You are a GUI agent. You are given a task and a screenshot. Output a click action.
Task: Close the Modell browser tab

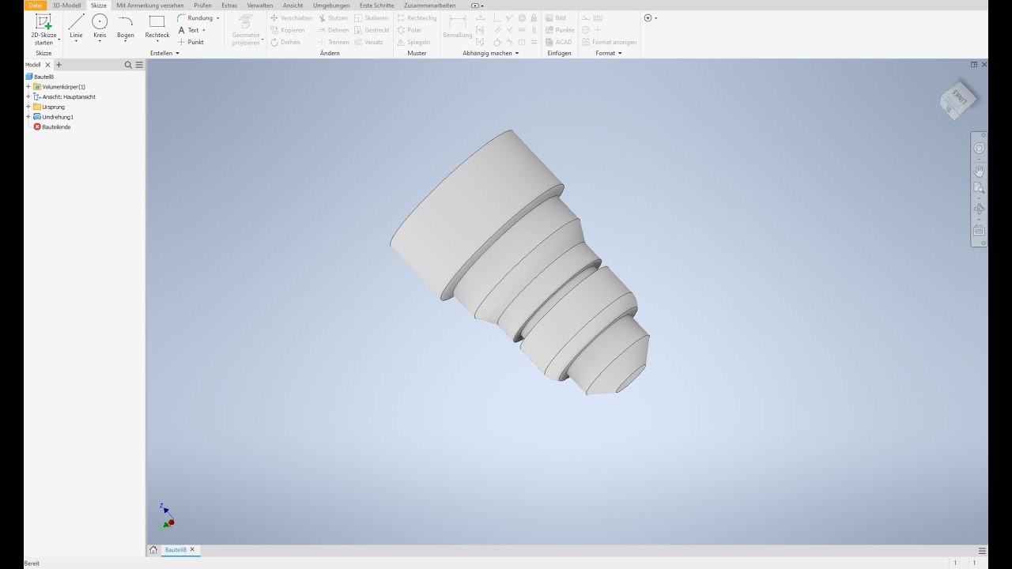47,65
